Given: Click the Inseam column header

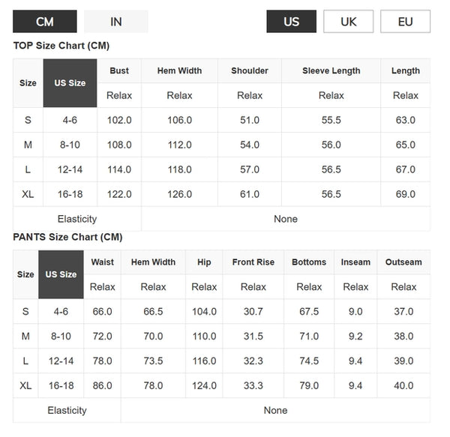Looking at the screenshot, I should pyautogui.click(x=355, y=262).
